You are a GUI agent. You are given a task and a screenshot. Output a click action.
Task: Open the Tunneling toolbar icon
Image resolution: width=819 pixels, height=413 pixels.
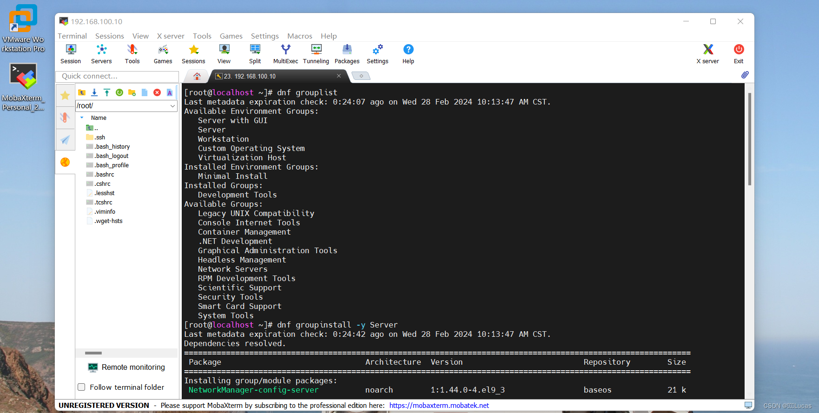[x=316, y=54]
